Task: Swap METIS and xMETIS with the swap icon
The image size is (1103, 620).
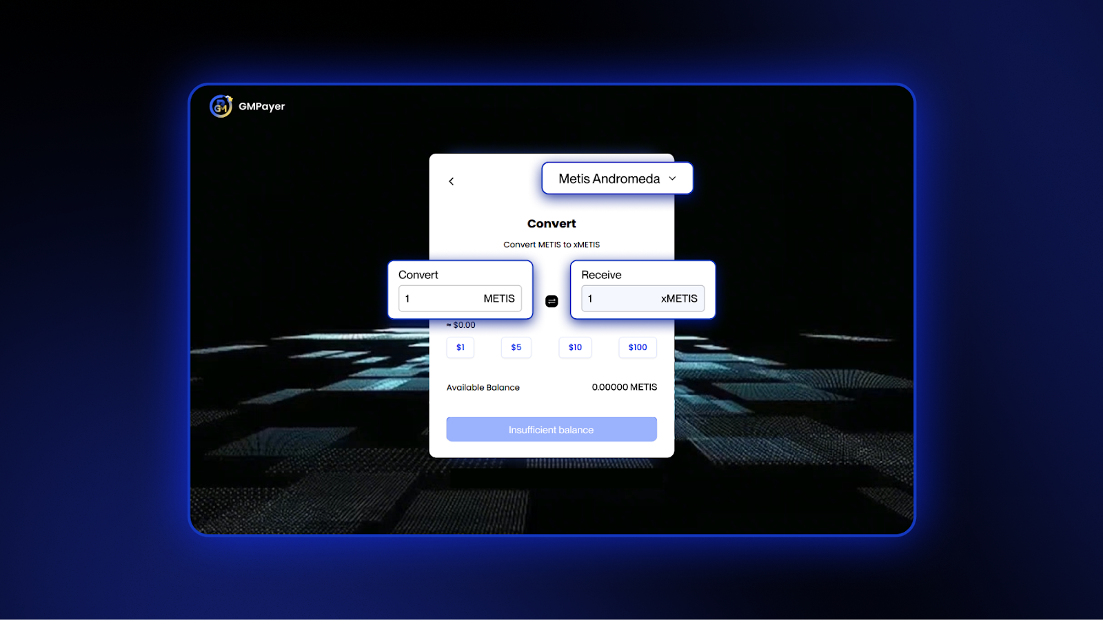Action: (x=551, y=301)
